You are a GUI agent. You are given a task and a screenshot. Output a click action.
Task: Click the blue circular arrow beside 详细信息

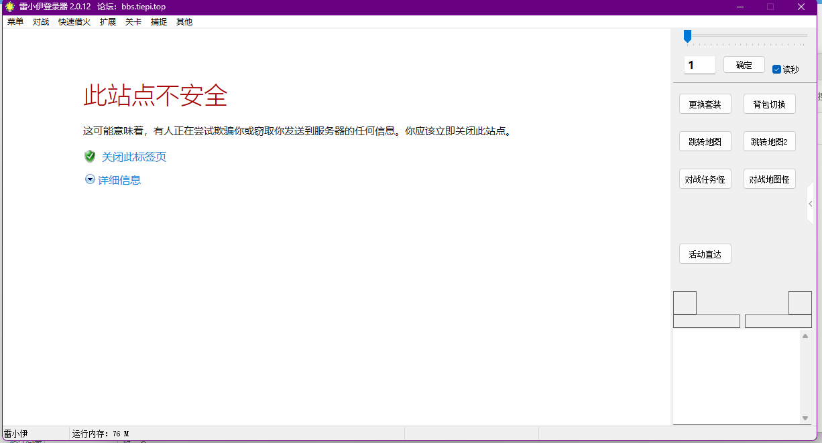point(90,179)
